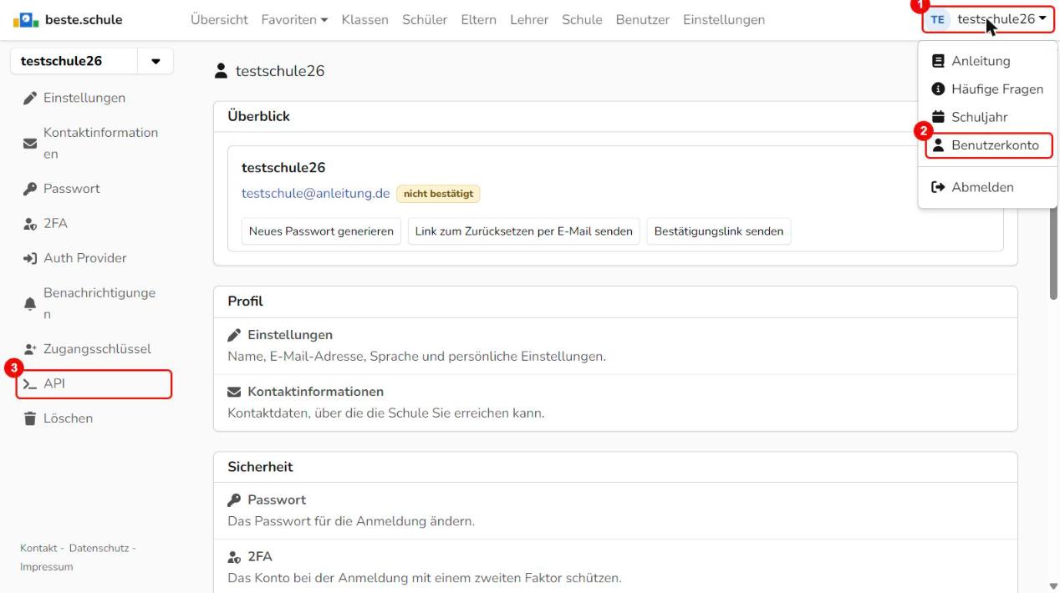Click the book icon beside Anleitung
This screenshot has width=1060, height=593.
pos(938,61)
